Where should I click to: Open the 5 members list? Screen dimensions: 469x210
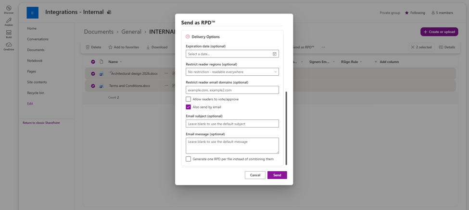[x=442, y=13]
